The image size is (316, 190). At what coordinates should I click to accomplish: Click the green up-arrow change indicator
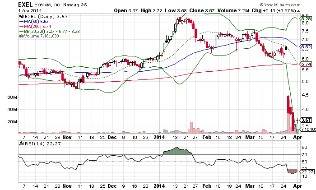[299, 11]
